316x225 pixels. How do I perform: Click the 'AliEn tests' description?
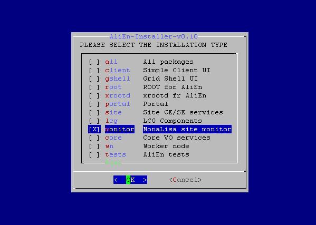[x=166, y=155]
